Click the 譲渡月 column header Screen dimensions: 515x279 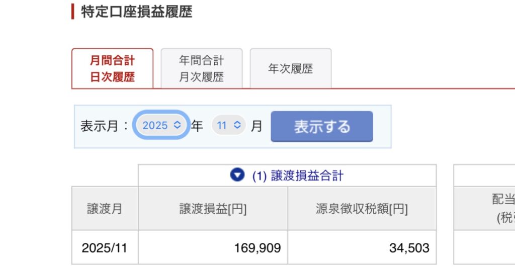pos(105,209)
